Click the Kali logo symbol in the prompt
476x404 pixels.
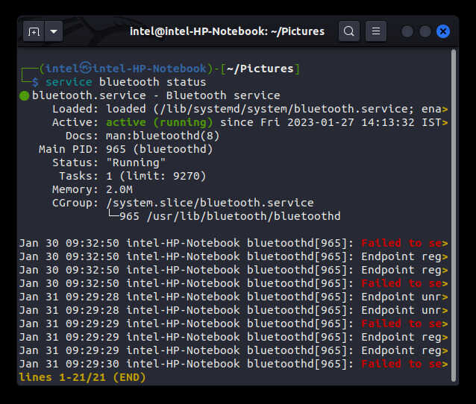point(86,69)
